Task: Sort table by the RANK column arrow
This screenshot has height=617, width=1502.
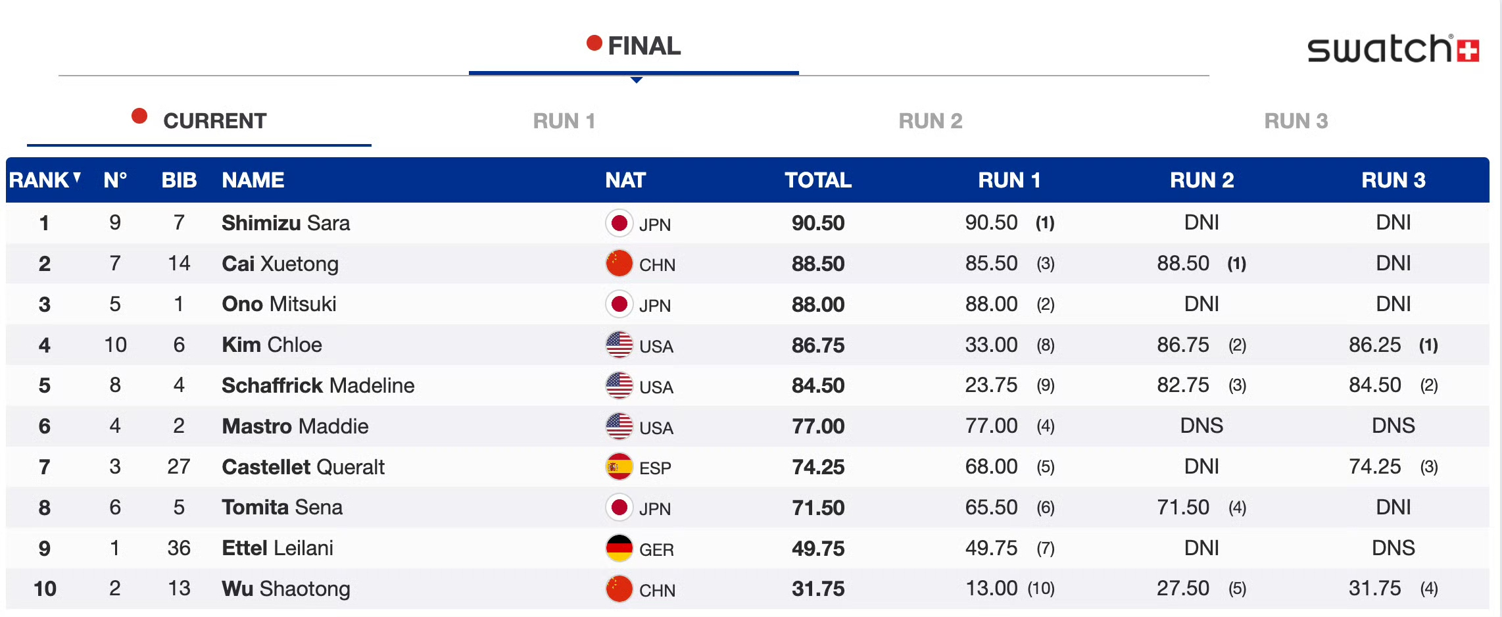Action: pos(78,178)
